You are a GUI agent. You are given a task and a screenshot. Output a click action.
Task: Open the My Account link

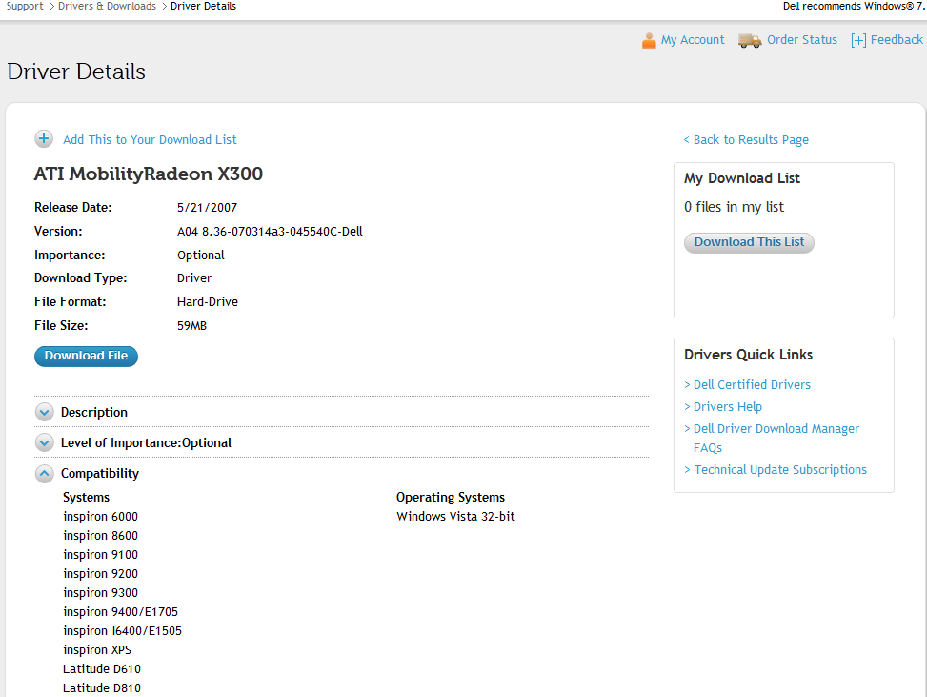(x=693, y=40)
